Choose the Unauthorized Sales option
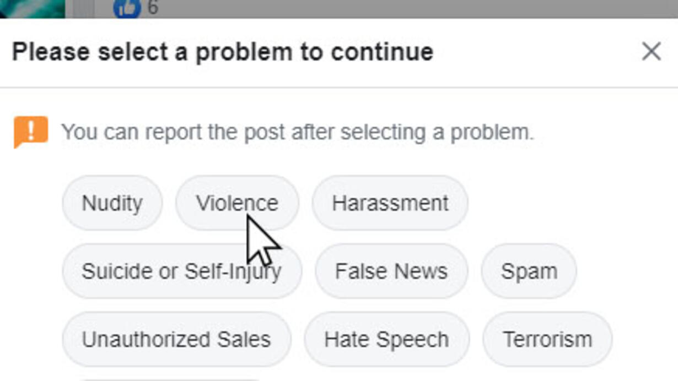Screen dimensions: 678x381 coord(176,339)
